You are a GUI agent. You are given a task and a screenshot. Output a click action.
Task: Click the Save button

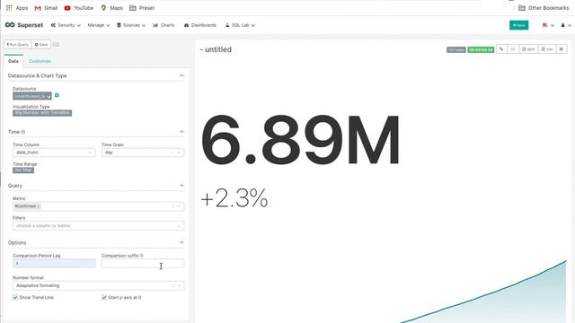[41, 44]
